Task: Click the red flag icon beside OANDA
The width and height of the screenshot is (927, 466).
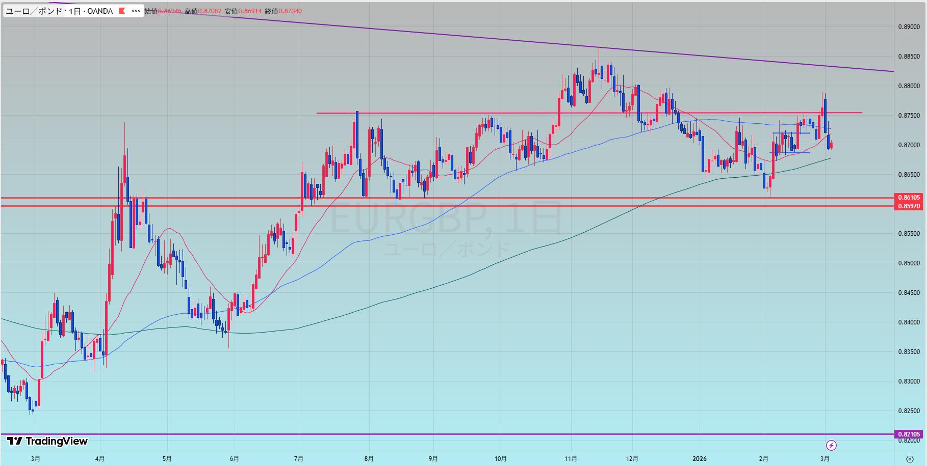Action: tap(121, 11)
